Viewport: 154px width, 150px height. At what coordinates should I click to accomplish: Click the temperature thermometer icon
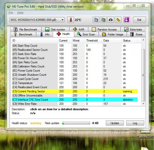[x=71, y=20]
